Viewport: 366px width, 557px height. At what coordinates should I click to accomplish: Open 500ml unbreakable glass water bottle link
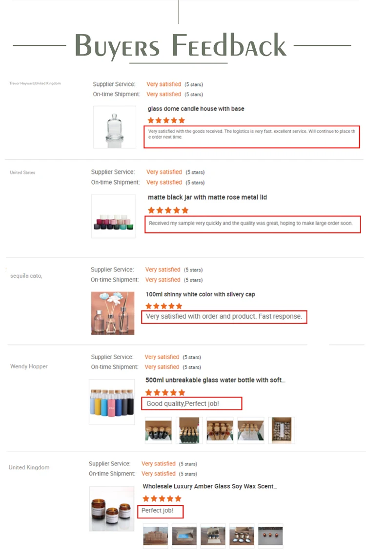click(x=215, y=380)
